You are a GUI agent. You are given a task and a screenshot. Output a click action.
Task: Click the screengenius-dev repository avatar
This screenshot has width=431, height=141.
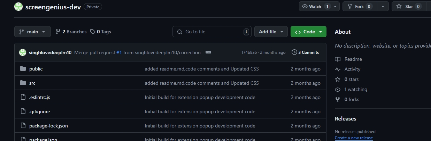pos(18,7)
